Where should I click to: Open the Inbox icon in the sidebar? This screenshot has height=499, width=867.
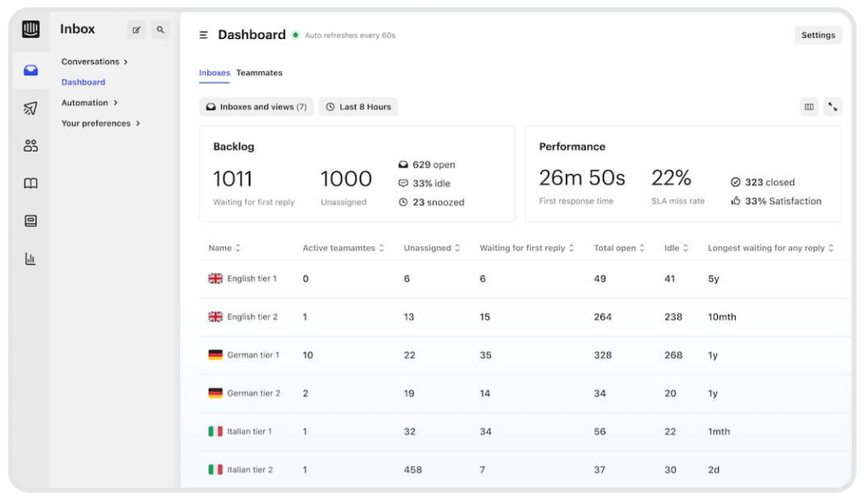coord(30,69)
